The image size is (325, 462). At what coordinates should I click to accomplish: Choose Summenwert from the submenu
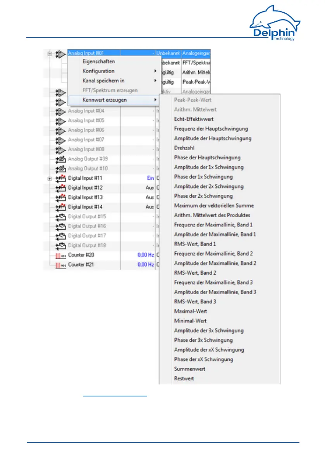tap(220, 369)
